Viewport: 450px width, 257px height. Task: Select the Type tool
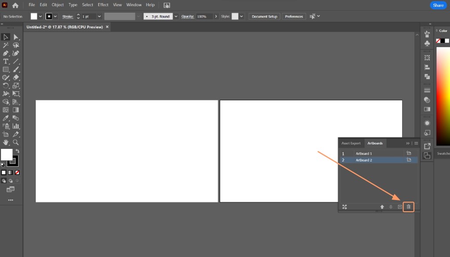click(6, 62)
